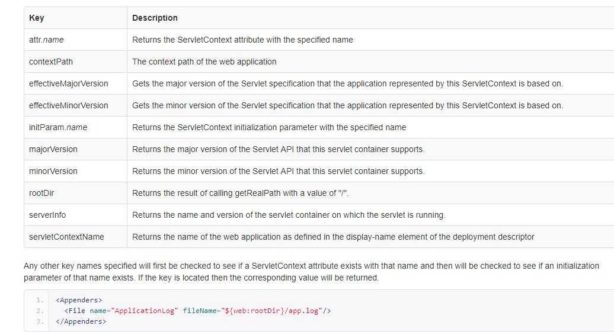614x332 pixels.
Task: Click the "ApplicationLog" name value in code
Action: [145, 311]
